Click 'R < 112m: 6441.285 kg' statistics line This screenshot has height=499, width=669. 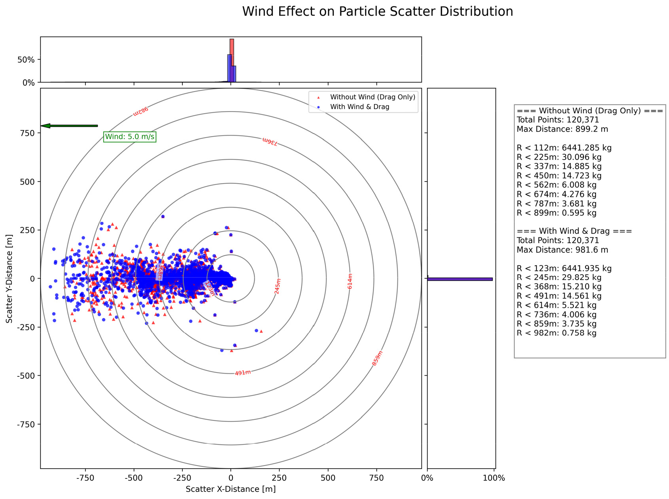564,148
